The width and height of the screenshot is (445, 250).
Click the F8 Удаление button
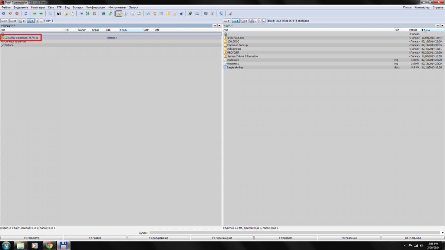pyautogui.click(x=349, y=238)
